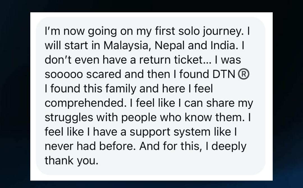Click the word "struggles" in the message
Image resolution: width=303 pixels, height=188 pixels.
[69, 118]
